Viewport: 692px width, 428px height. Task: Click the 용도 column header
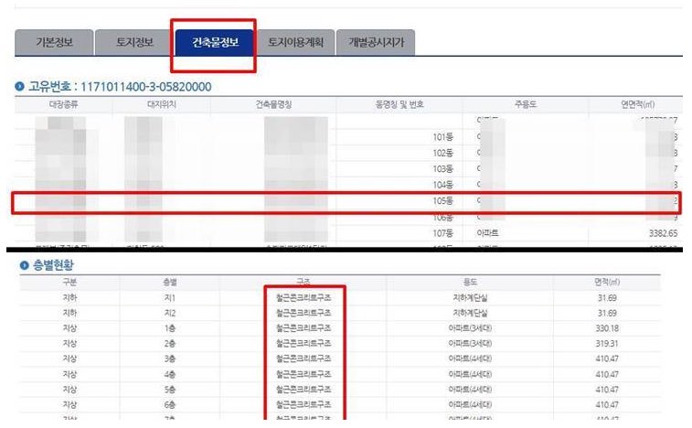(x=470, y=283)
